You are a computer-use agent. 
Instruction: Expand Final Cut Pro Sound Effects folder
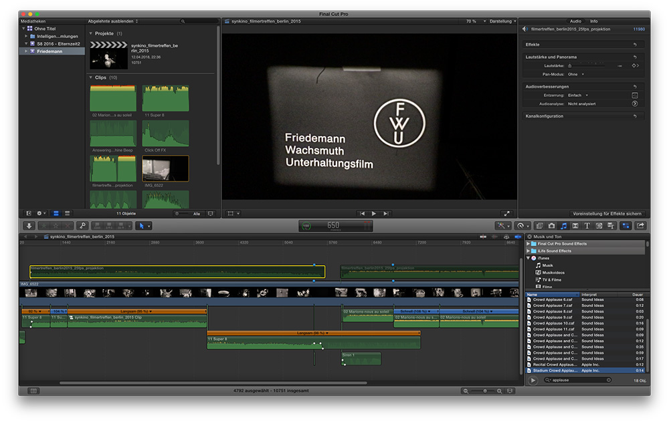(529, 244)
